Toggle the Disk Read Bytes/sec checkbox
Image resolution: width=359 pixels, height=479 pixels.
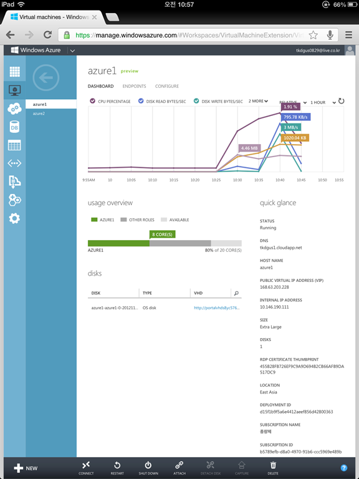(141, 101)
